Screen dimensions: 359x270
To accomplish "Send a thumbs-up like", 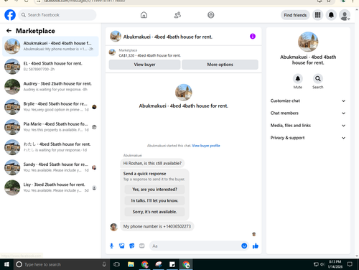I will [256, 246].
